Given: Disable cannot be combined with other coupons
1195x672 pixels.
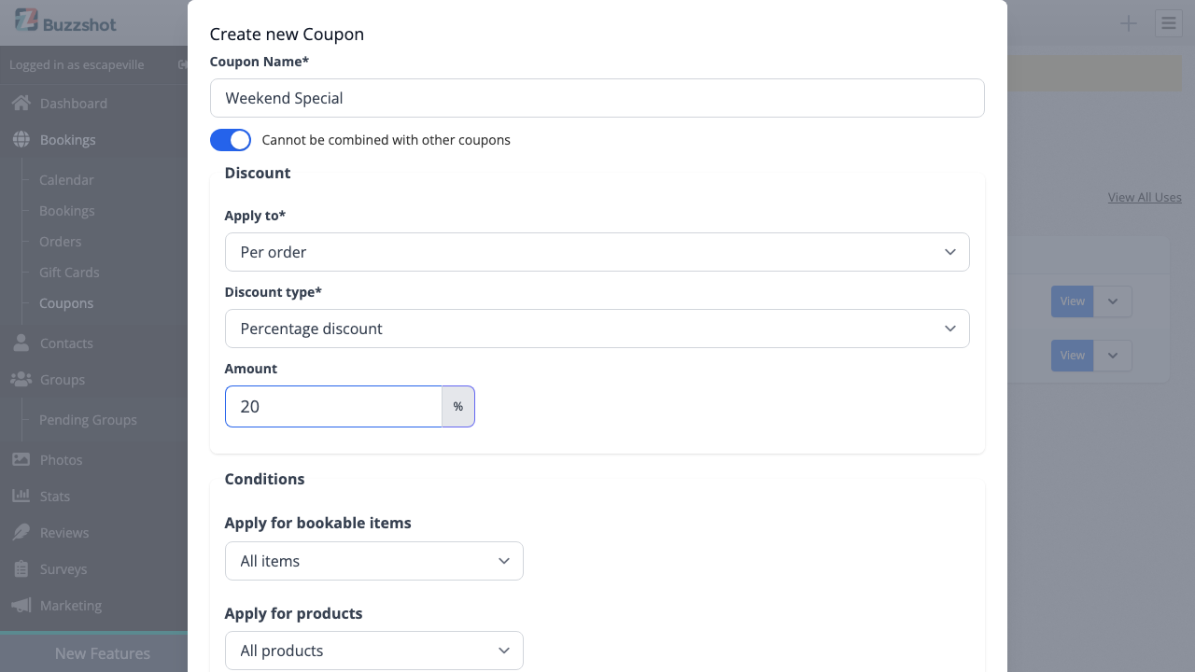Looking at the screenshot, I should [x=231, y=139].
